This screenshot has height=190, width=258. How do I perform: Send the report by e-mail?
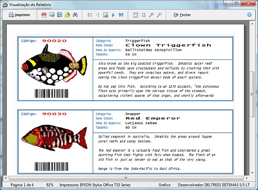click(x=52, y=15)
